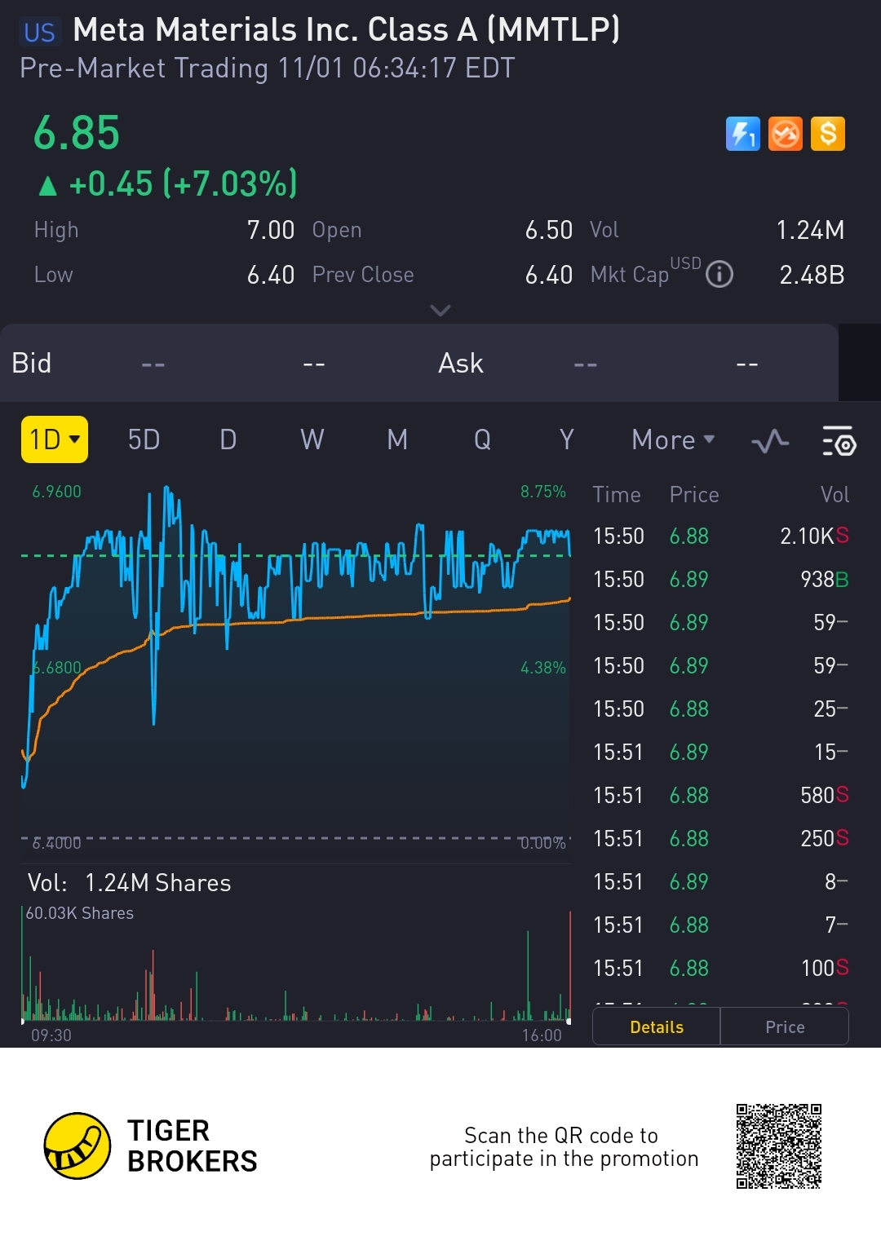Viewport: 881px width, 1245px height.
Task: Tap the yellow dollar sign icon
Action: point(828,134)
